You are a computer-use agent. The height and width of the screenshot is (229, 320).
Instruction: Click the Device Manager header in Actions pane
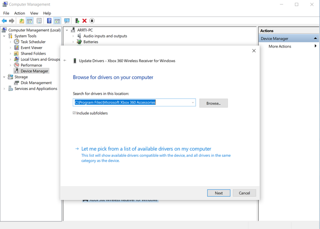pyautogui.click(x=288, y=38)
